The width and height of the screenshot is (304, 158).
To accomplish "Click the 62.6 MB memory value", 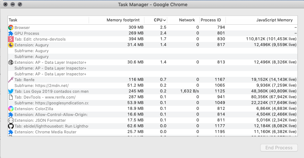I will coord(135,126).
